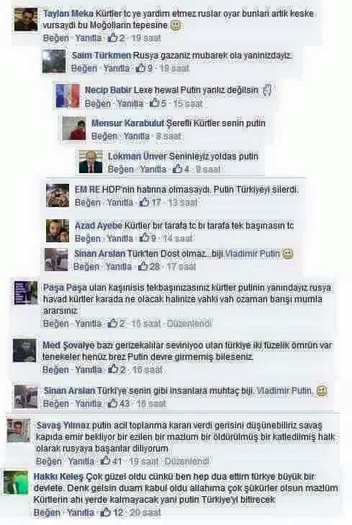The height and width of the screenshot is (525, 352).
Task: Open Saim Türkmen's profile name
Action: [x=101, y=56]
